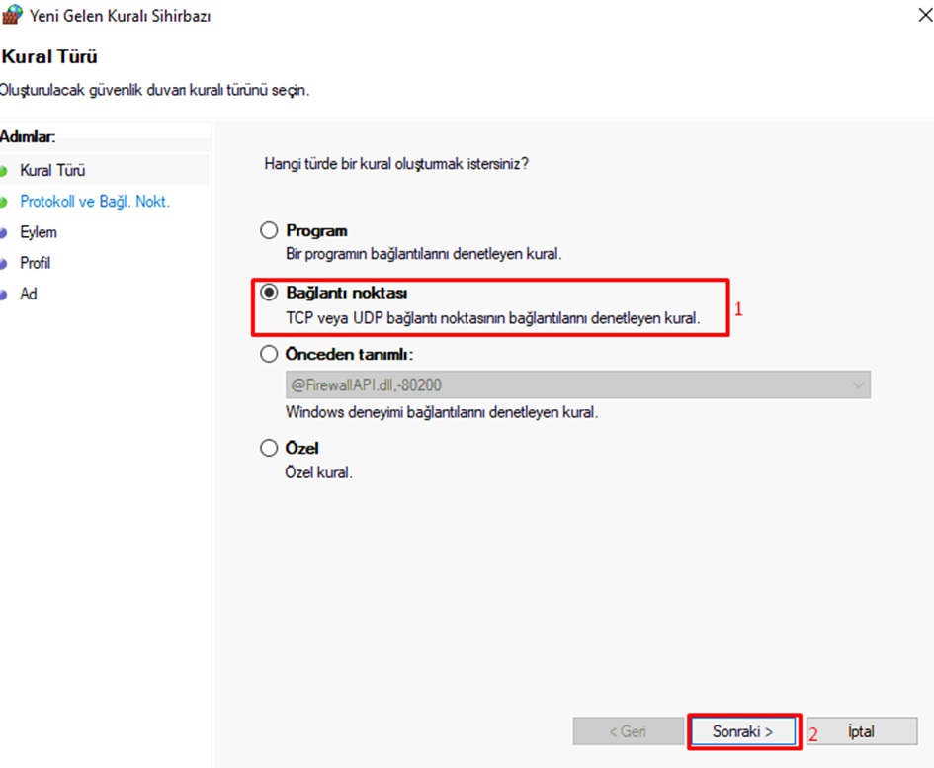934x768 pixels.
Task: Click the < Geri button
Action: 628,731
